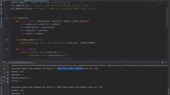Click CREATE_ORDER inside the print call
The height and width of the screenshot is (95, 170).
coord(87,43)
